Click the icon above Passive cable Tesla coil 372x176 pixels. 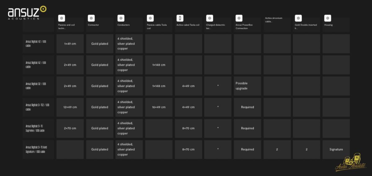150,18
